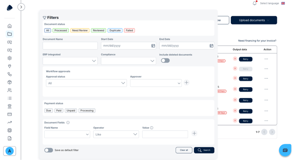Select the Reviewed status chip
Screen dimensions: 294x160
(98, 30)
